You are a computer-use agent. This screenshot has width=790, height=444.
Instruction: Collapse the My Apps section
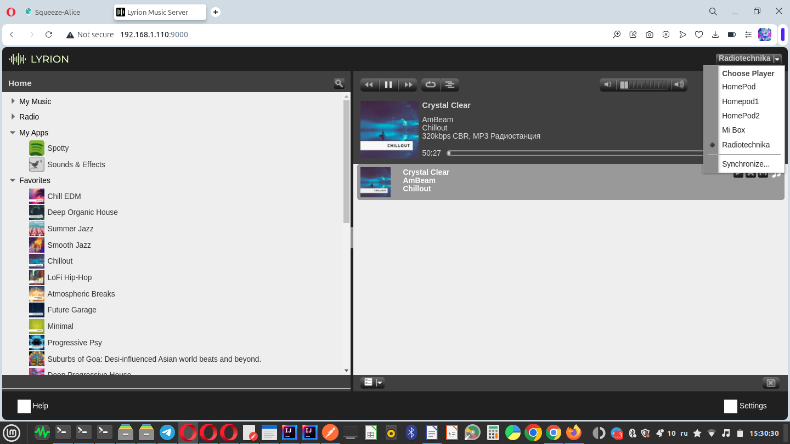pos(13,132)
